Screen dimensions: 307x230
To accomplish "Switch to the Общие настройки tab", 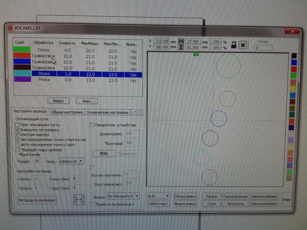I will pos(67,112).
